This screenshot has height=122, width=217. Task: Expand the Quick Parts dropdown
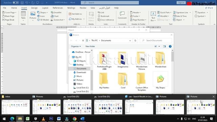coord(171,13)
